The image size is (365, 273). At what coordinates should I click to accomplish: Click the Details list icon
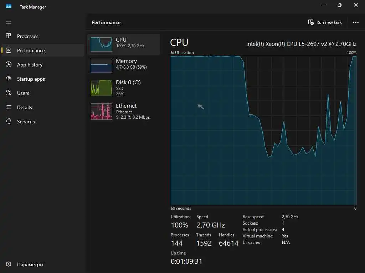(9, 107)
